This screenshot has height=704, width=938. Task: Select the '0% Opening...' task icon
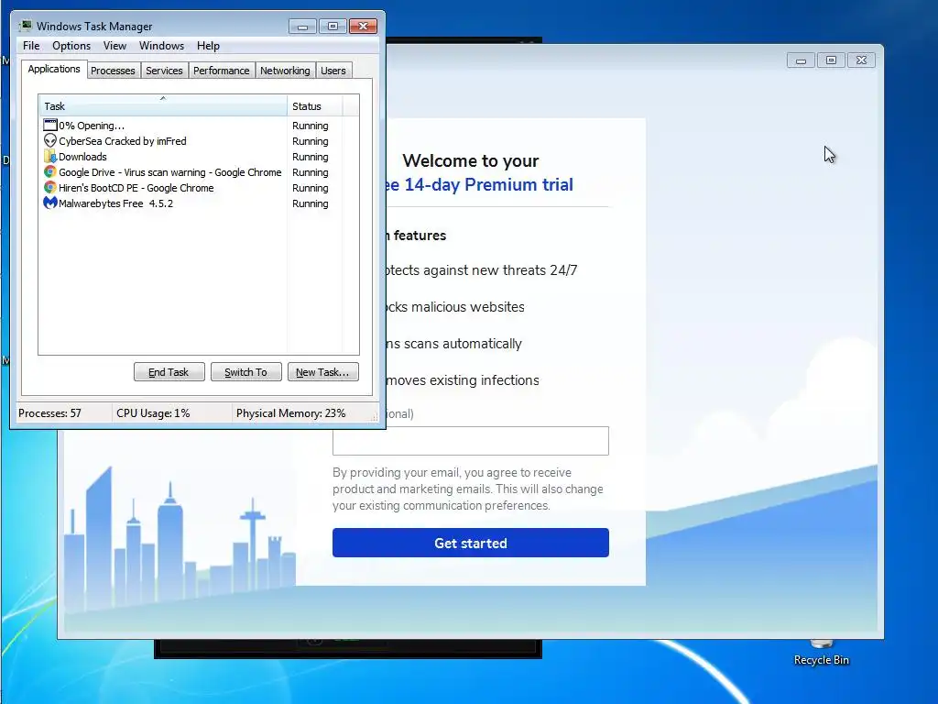(50, 125)
